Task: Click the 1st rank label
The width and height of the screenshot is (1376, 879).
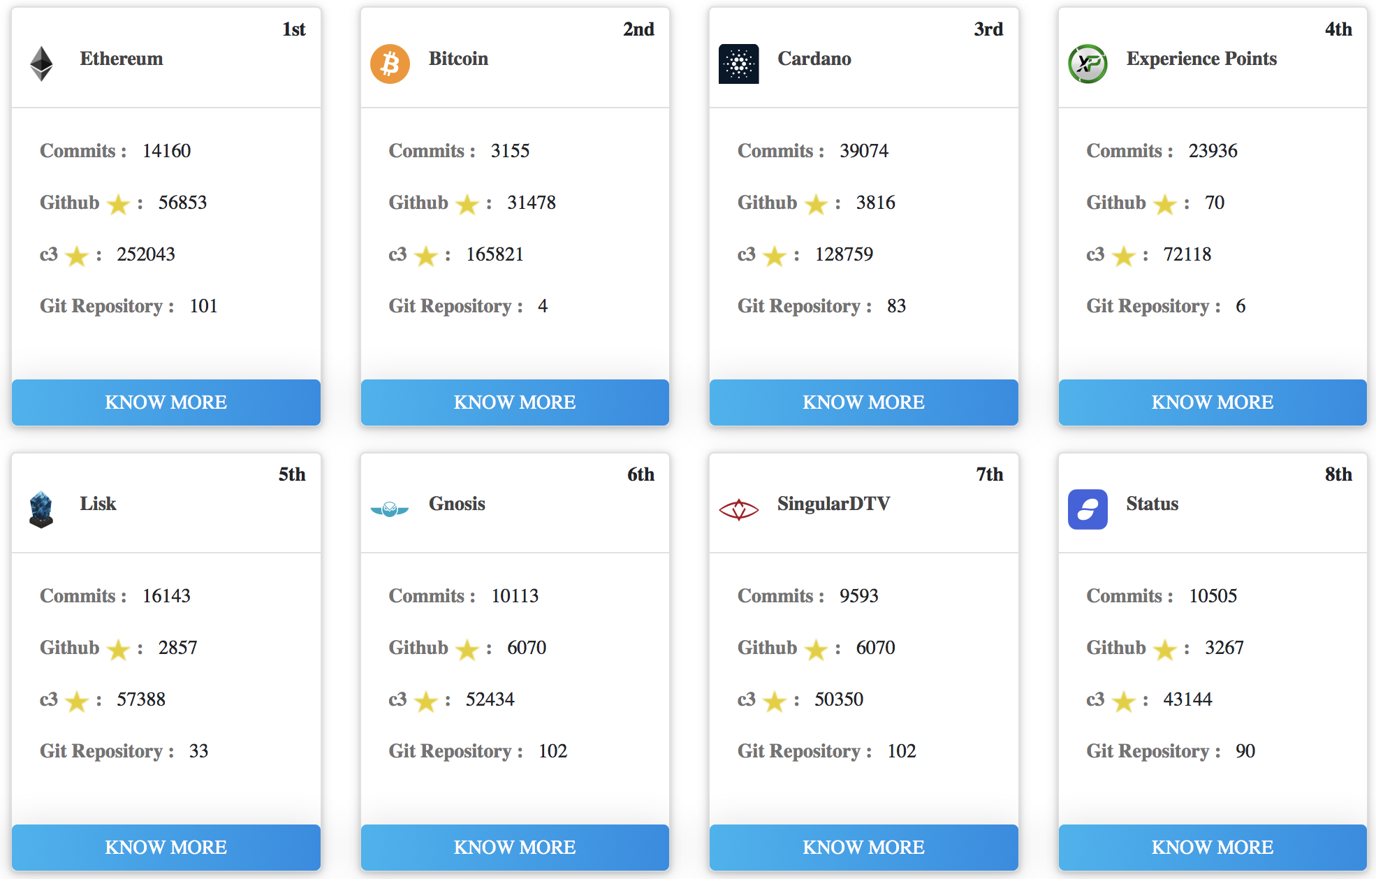Action: pyautogui.click(x=294, y=29)
